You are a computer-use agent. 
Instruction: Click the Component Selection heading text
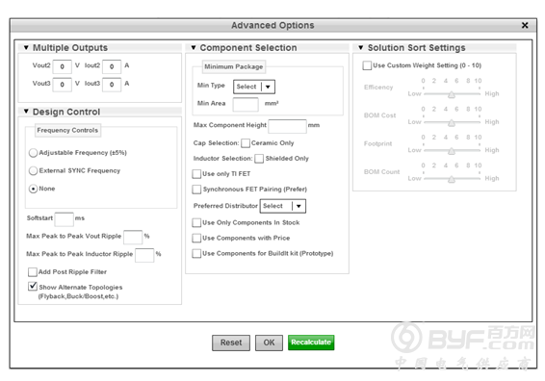click(248, 47)
